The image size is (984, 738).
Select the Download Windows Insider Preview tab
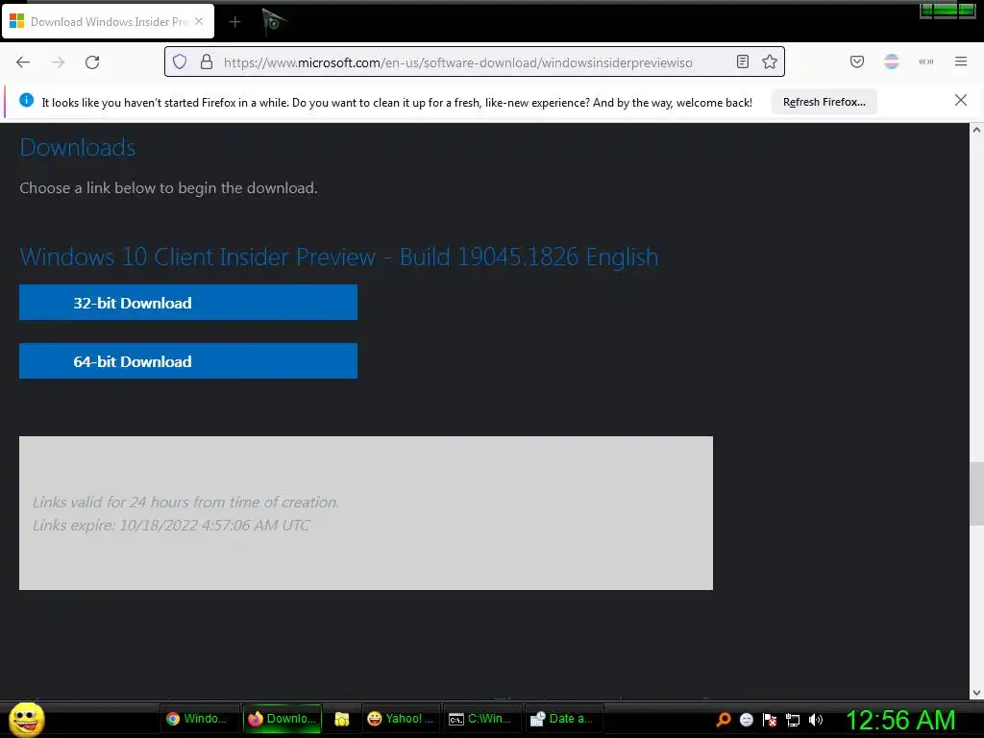pos(108,22)
